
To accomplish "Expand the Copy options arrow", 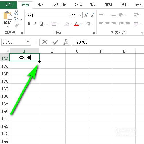I will (21, 19).
